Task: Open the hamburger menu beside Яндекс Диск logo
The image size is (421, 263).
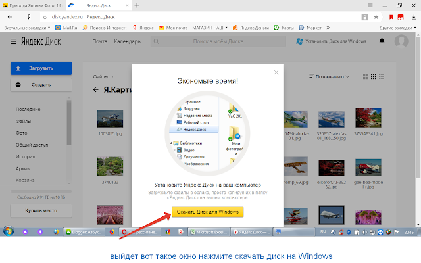Action: [x=13, y=41]
